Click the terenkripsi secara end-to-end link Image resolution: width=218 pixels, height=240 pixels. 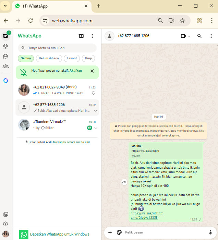coord(71,142)
